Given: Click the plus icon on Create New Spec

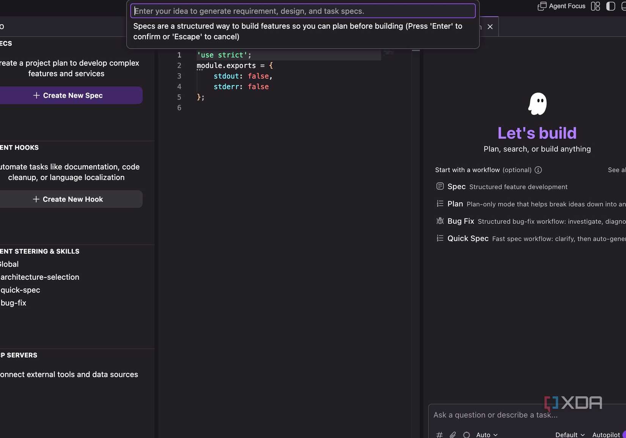Looking at the screenshot, I should tap(36, 95).
